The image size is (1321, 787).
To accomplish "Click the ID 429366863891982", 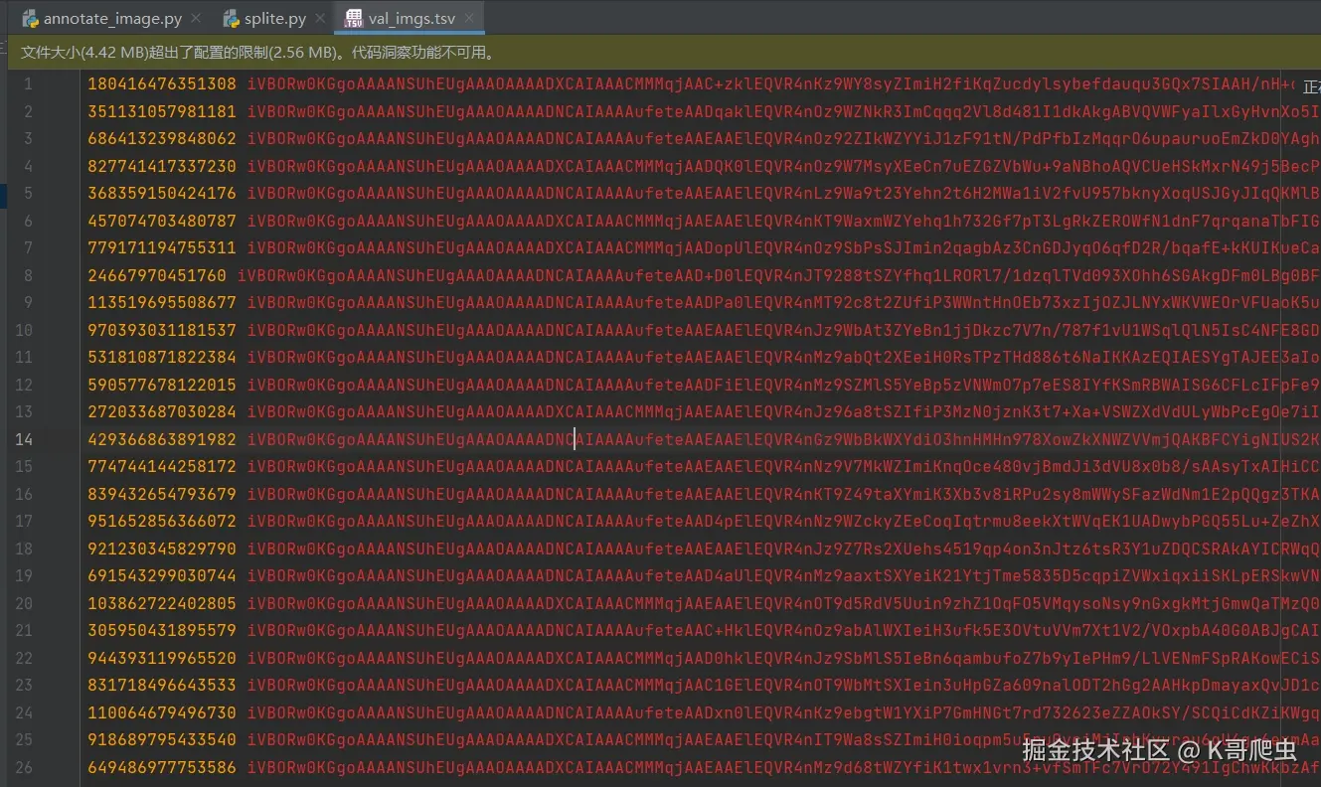I will [x=162, y=439].
